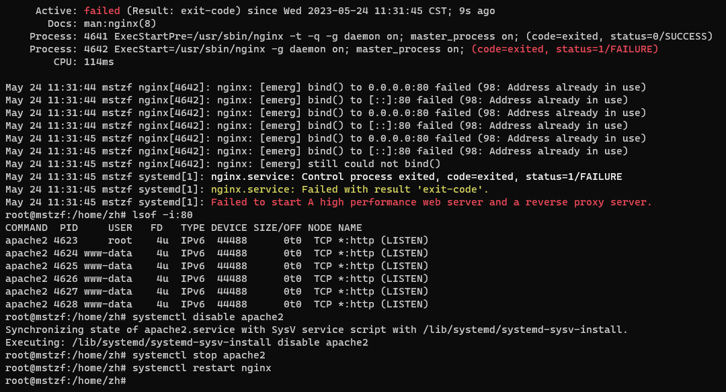Click the /lib/systemd/systemd-sysv-install path in Executing line

[x=171, y=342]
